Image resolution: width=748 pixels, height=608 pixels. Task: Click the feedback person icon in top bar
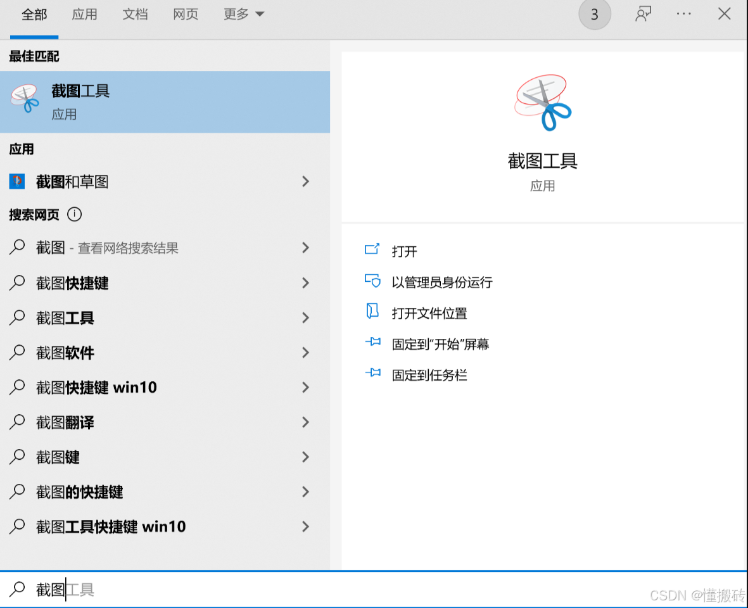643,14
